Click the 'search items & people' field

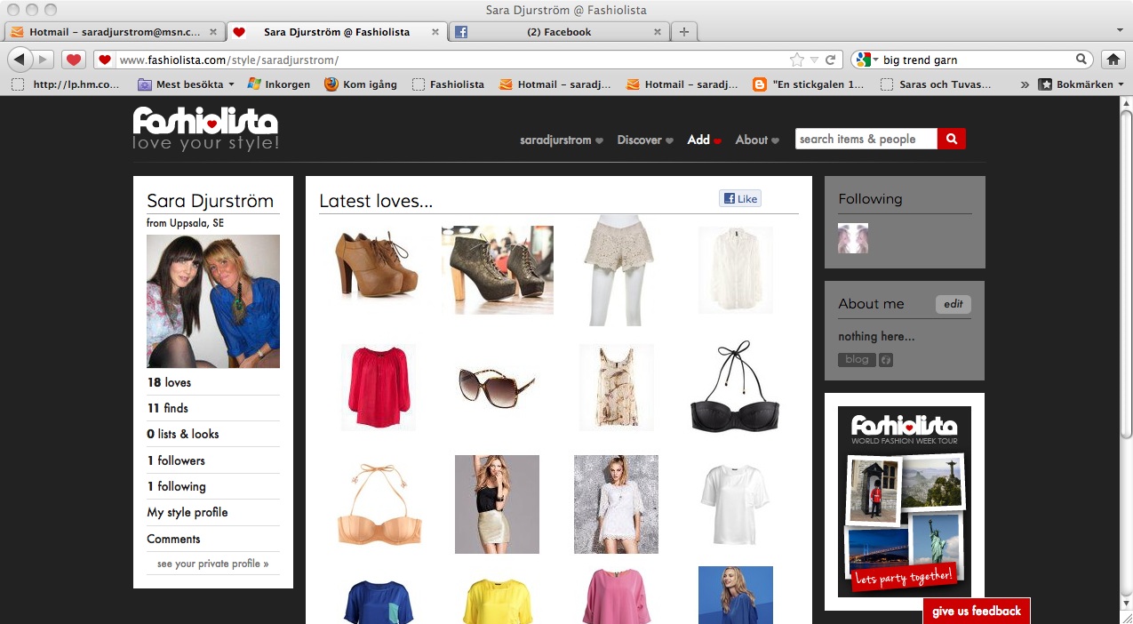(x=866, y=139)
